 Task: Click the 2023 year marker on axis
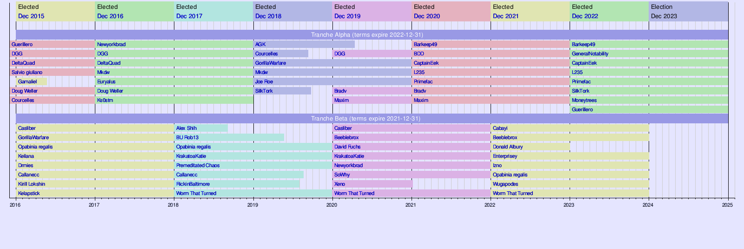tap(569, 205)
